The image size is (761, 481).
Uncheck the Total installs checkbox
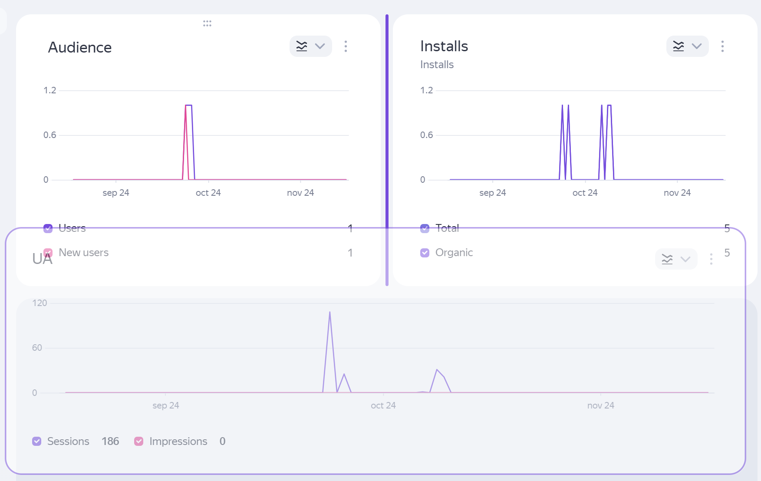(425, 228)
